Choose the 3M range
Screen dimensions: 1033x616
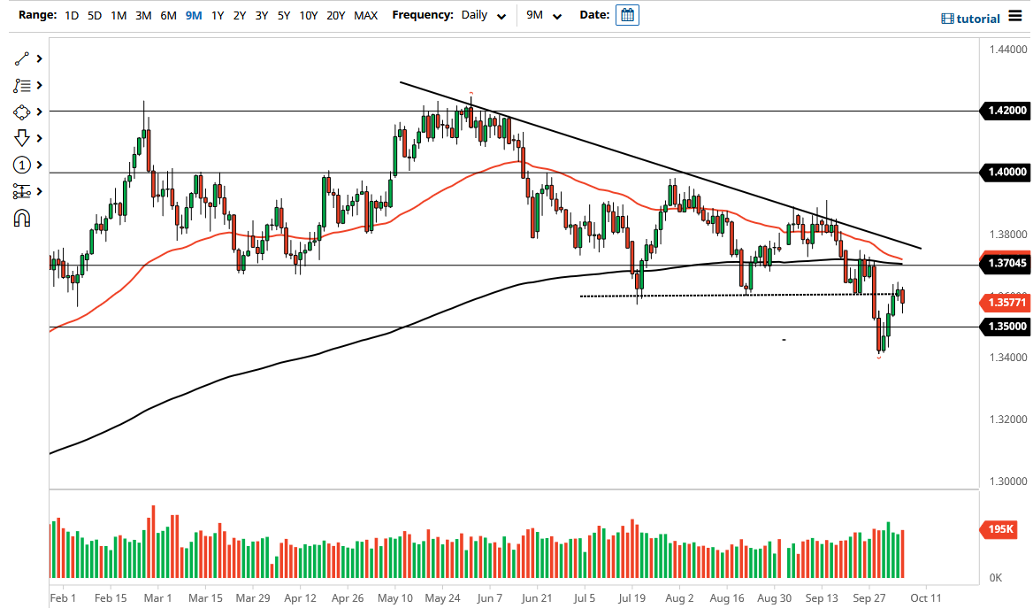(x=143, y=15)
